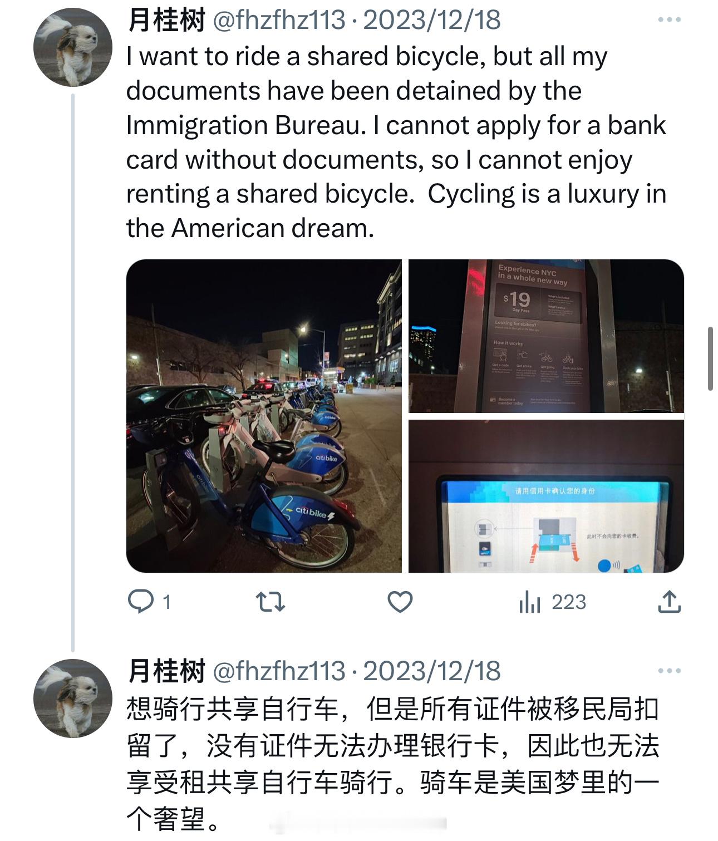The image size is (718, 841).
Task: Open the credit card screen photo
Action: [x=546, y=496]
